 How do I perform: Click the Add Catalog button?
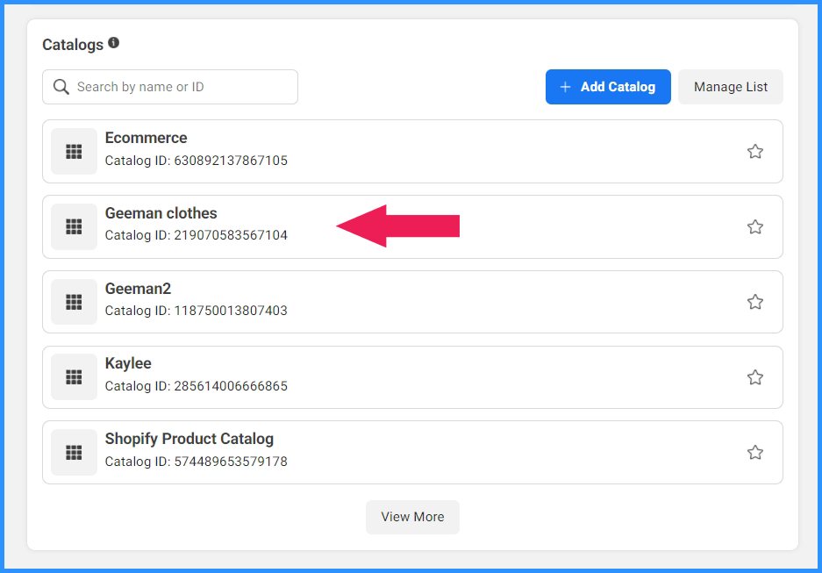click(x=608, y=87)
